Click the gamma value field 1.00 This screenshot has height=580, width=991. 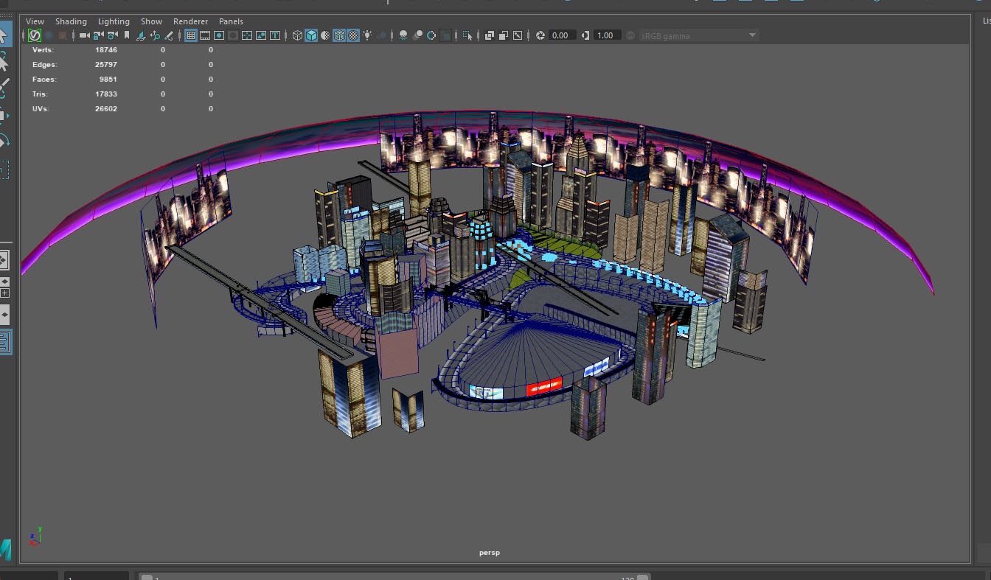pos(605,35)
